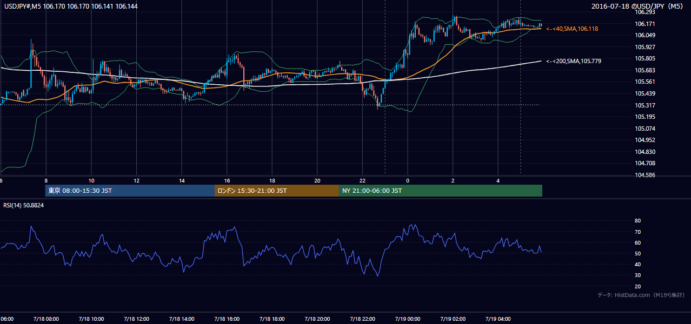Image resolution: width=691 pixels, height=324 pixels.
Task: Click the RSI(14) 50.8824 indicator label
Action: point(24,205)
